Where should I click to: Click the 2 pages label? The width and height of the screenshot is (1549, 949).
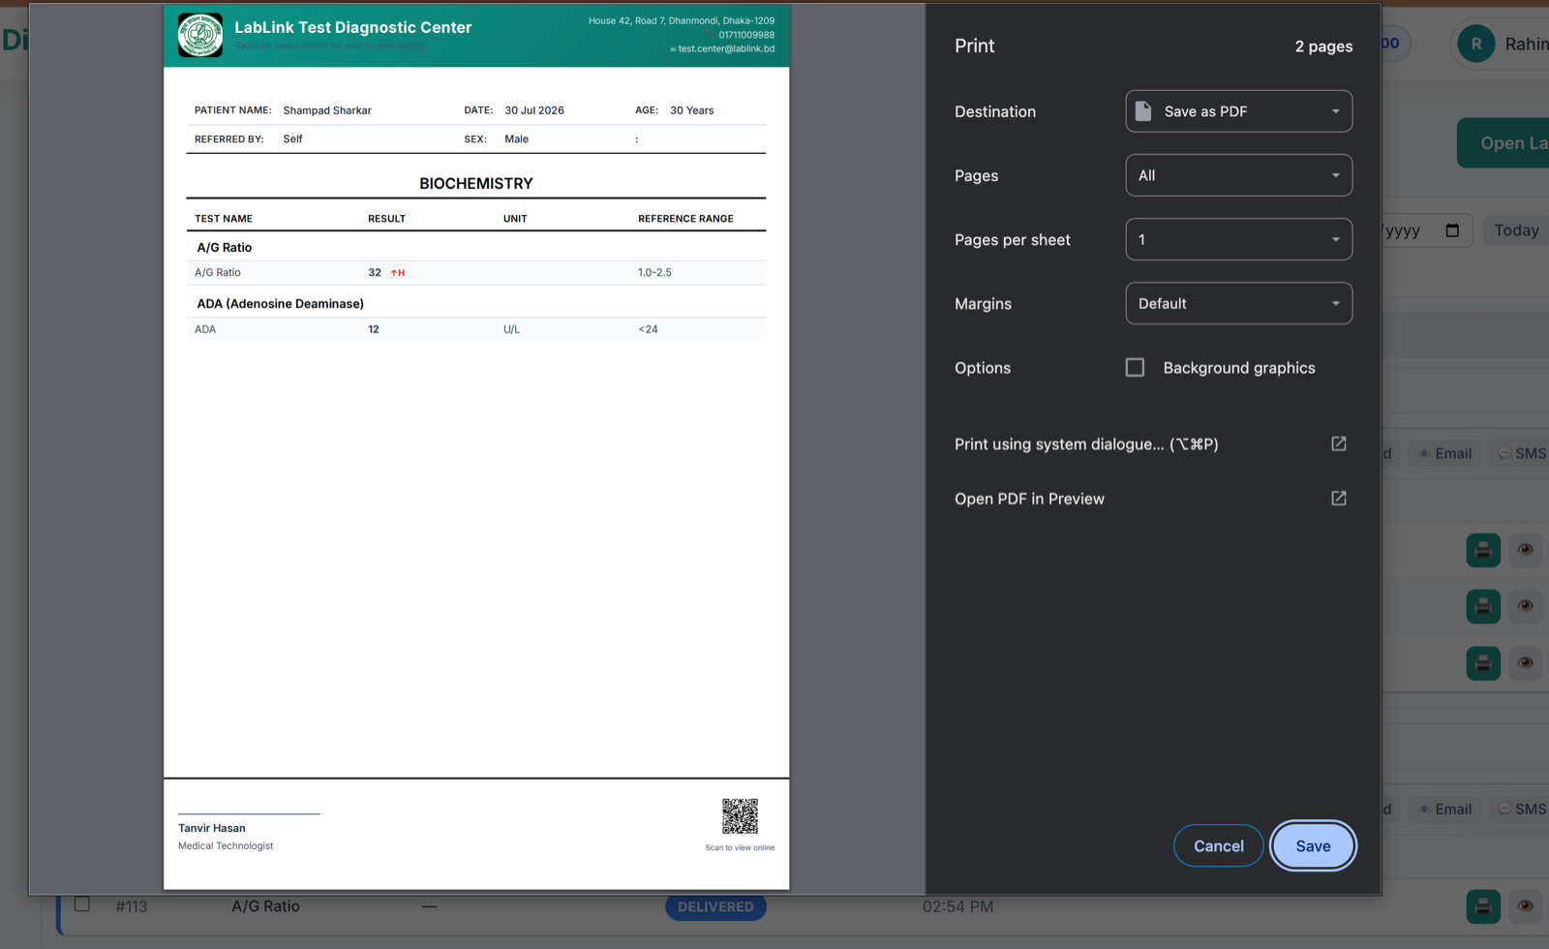click(1323, 46)
